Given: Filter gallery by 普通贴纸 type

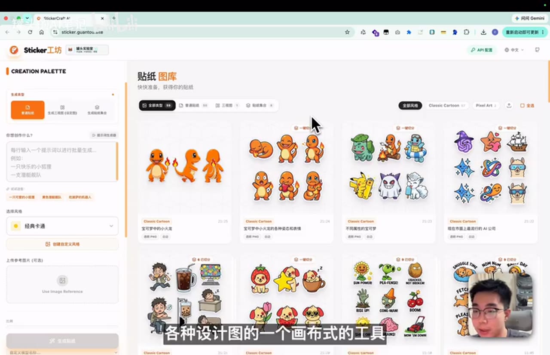Looking at the screenshot, I should tap(193, 105).
